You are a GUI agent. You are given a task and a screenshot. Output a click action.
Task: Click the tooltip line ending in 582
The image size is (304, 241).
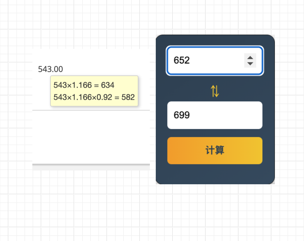94,97
